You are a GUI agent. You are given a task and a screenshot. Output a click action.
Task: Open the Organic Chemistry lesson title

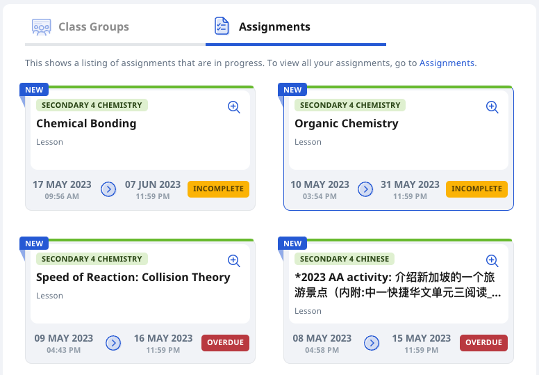(347, 123)
